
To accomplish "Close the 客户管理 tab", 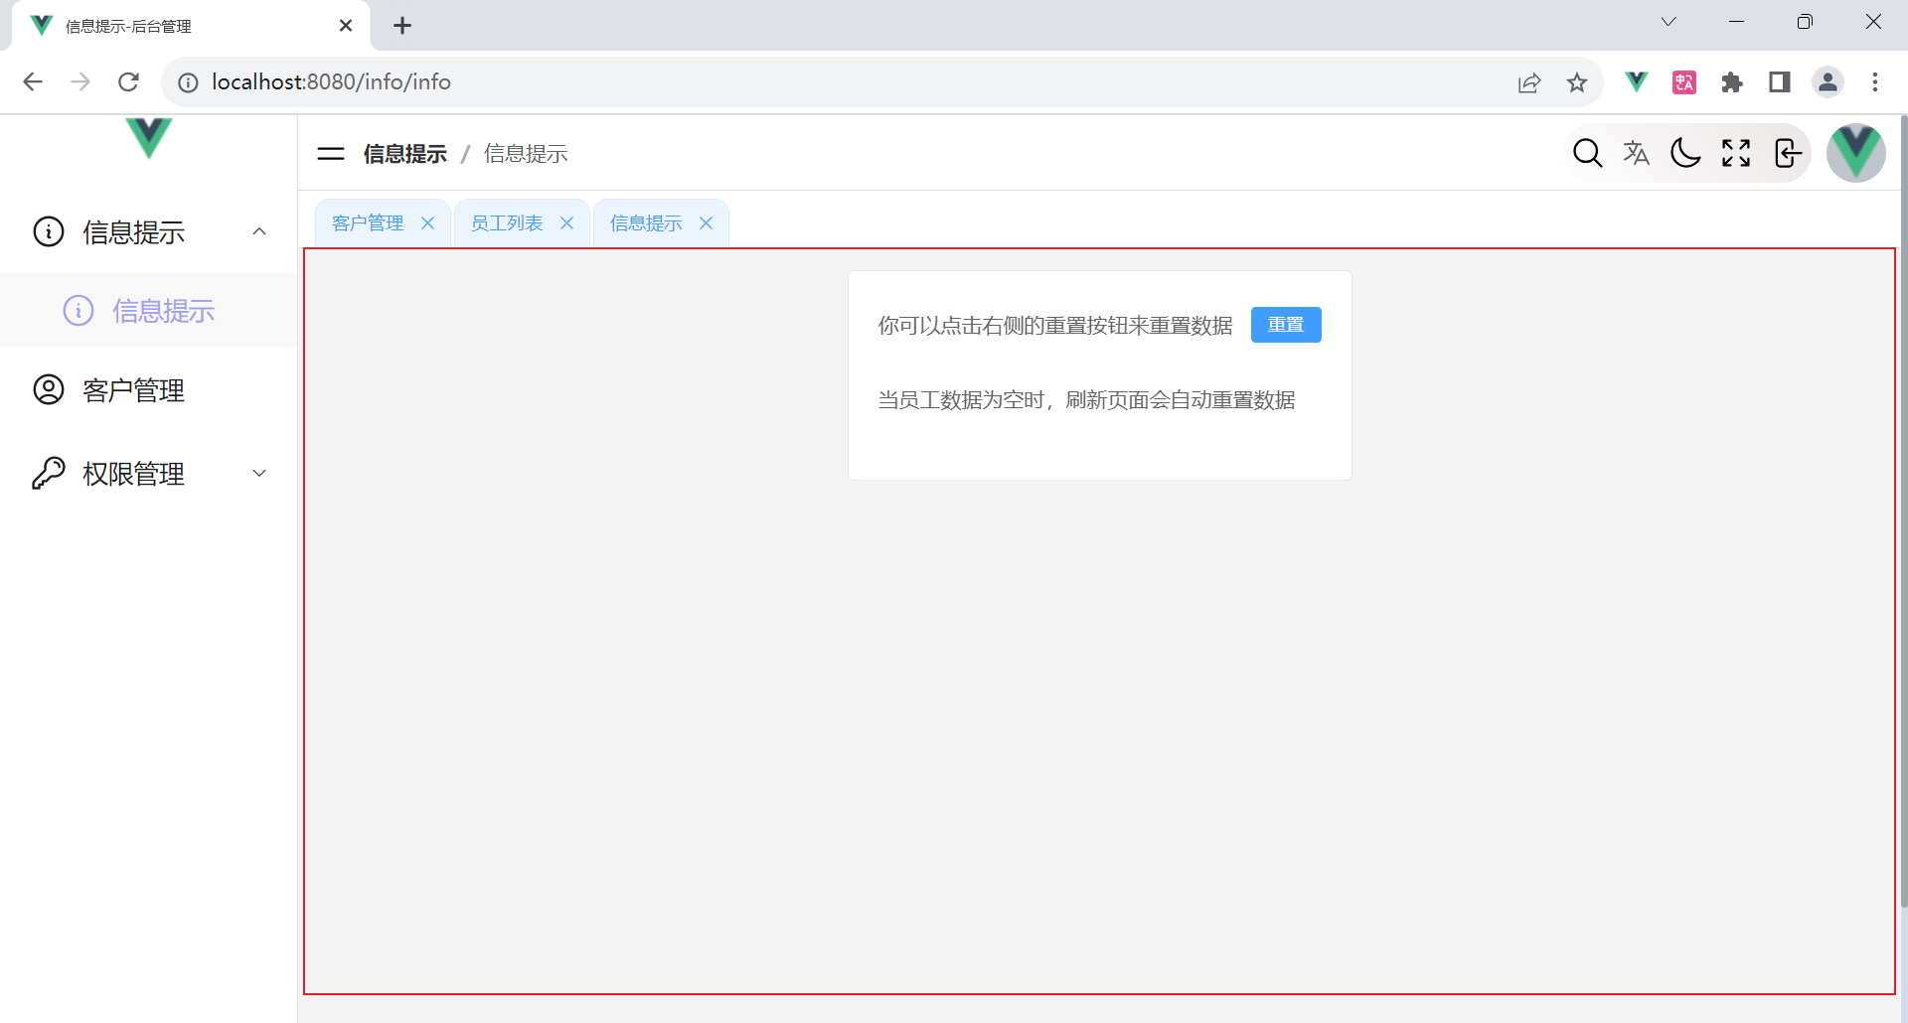I will [428, 223].
